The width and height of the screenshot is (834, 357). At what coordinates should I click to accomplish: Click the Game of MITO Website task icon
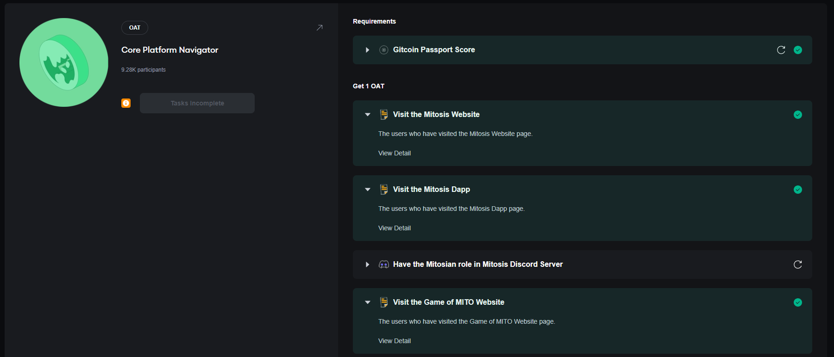[384, 302]
